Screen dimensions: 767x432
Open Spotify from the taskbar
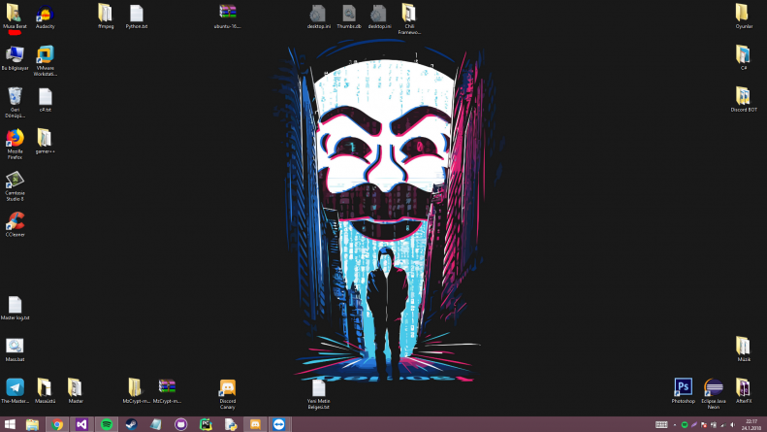point(107,424)
